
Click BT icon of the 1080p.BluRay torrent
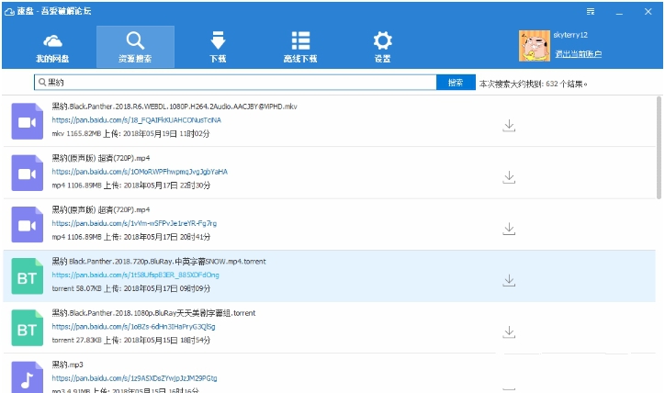tap(28, 328)
